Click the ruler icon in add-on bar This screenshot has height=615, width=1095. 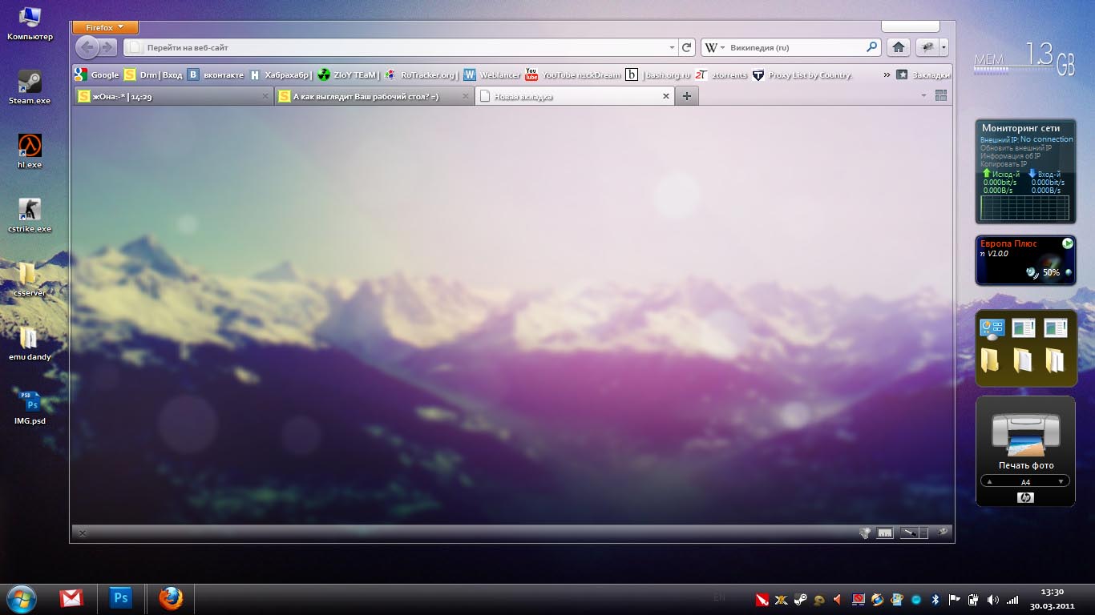(x=884, y=533)
